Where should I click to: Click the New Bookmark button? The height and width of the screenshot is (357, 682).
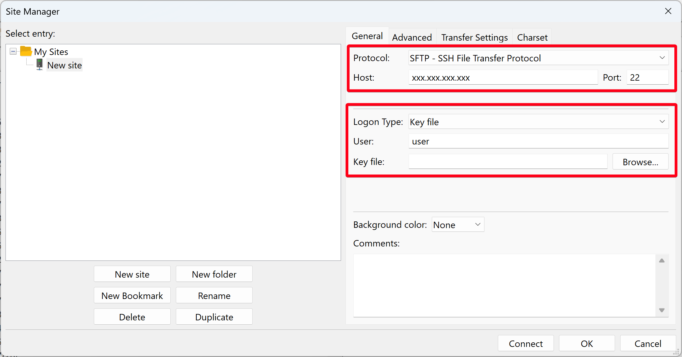point(132,296)
